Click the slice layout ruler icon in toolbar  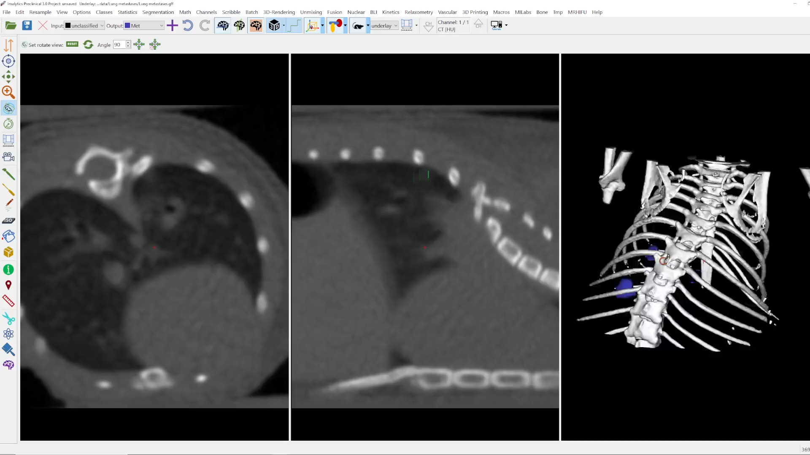point(407,25)
